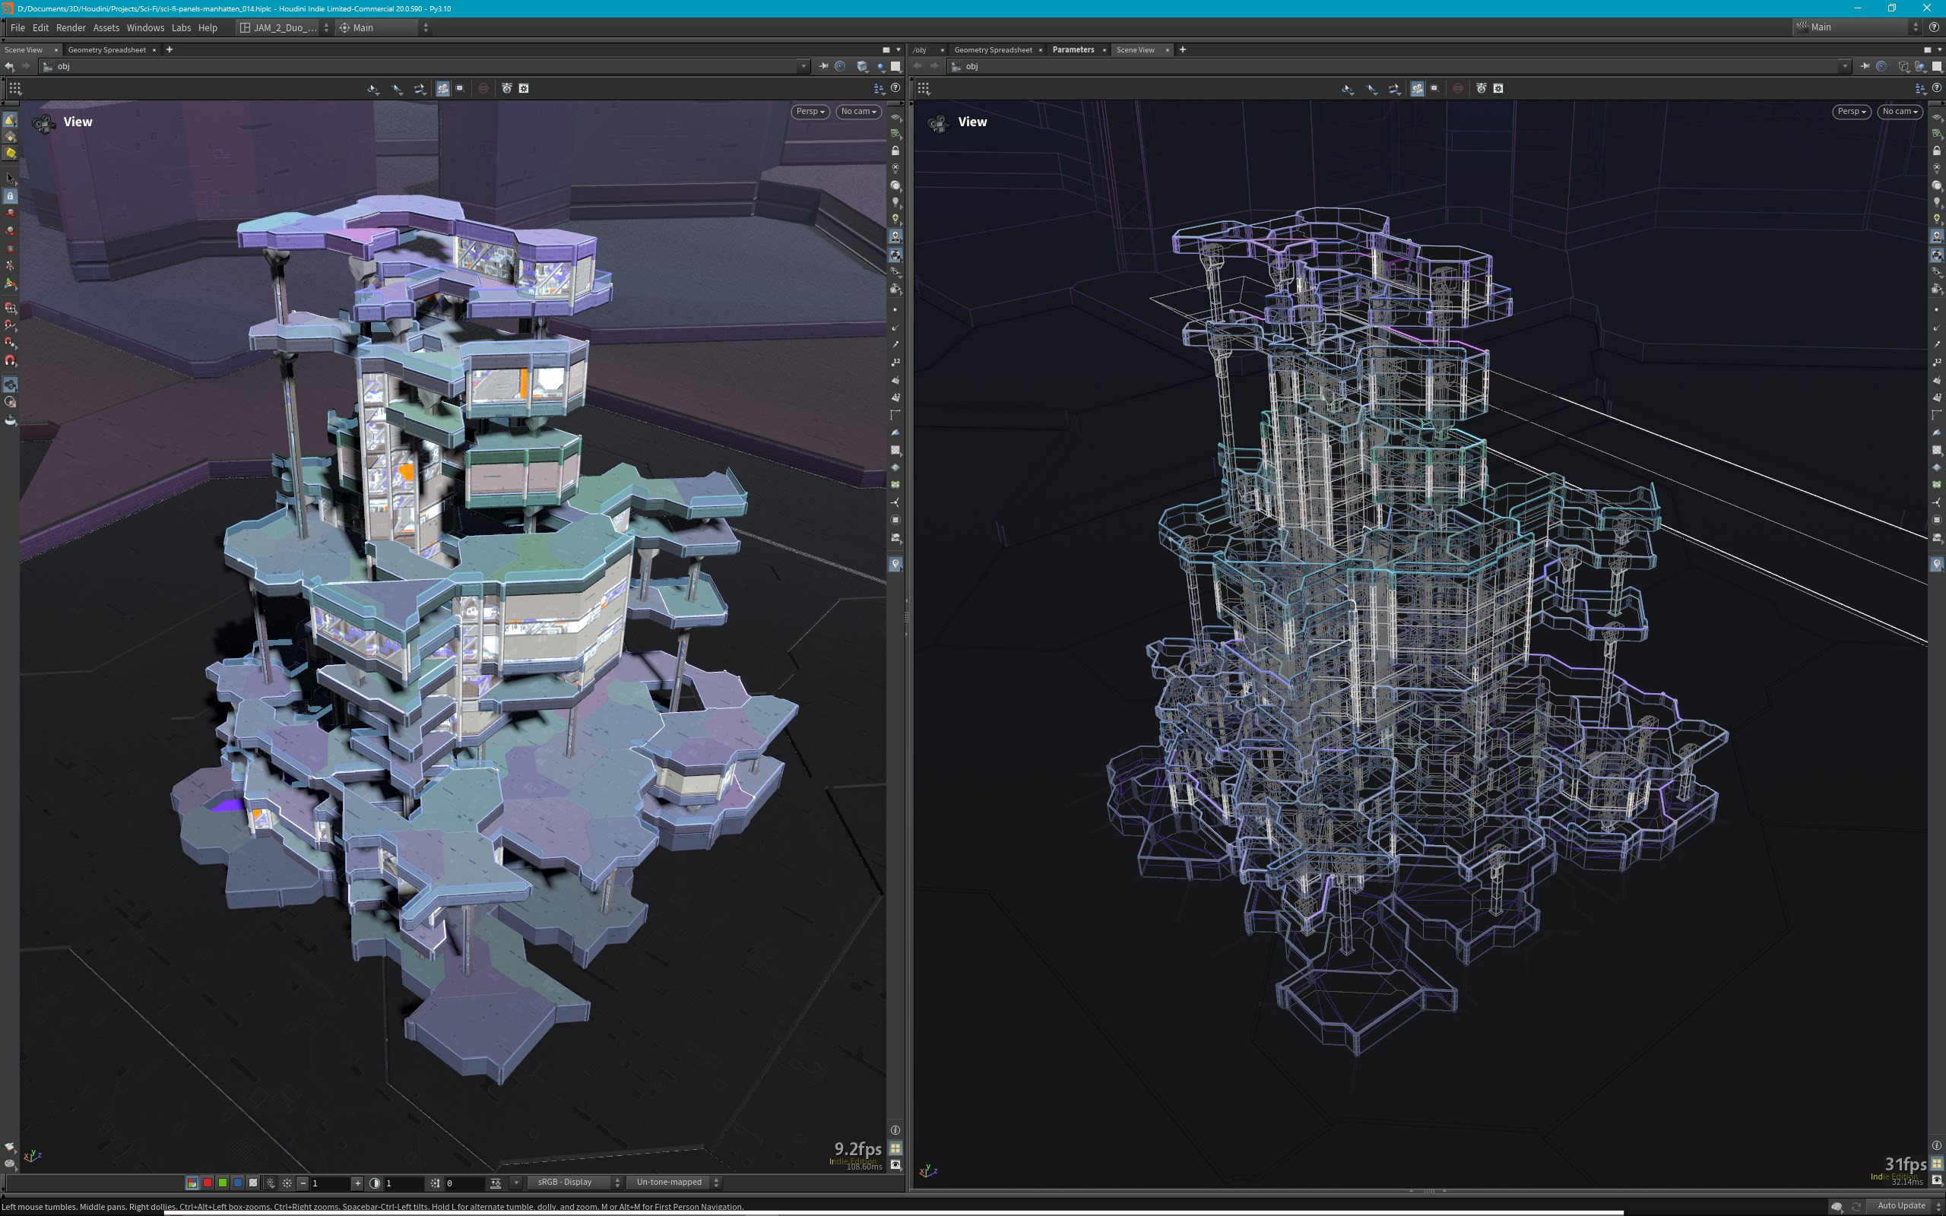Open left viewport No cam dropdown
The height and width of the screenshot is (1216, 1946).
858,111
